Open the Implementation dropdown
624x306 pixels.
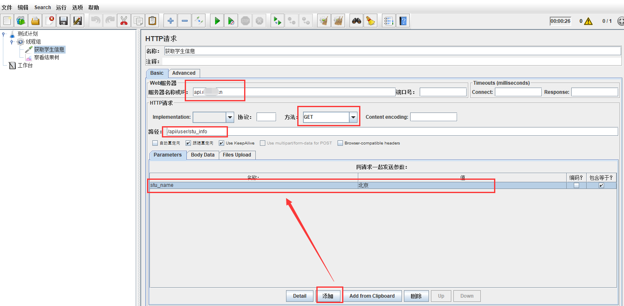point(230,117)
